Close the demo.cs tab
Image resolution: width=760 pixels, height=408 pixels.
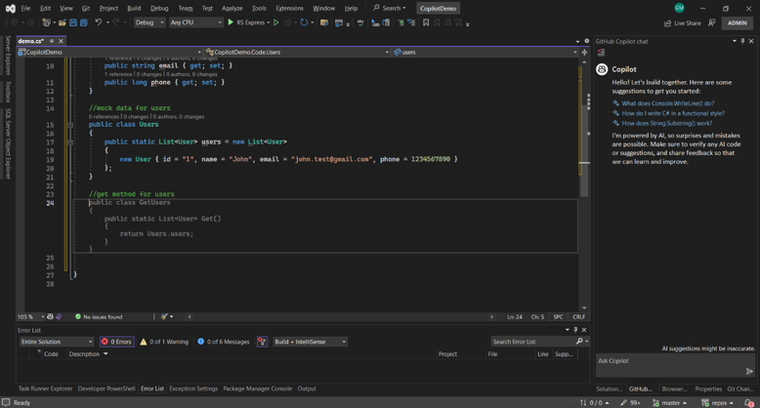pos(62,41)
